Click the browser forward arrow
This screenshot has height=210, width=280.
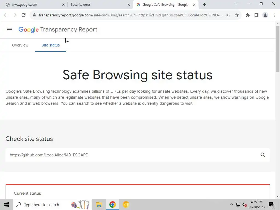pos(15,15)
